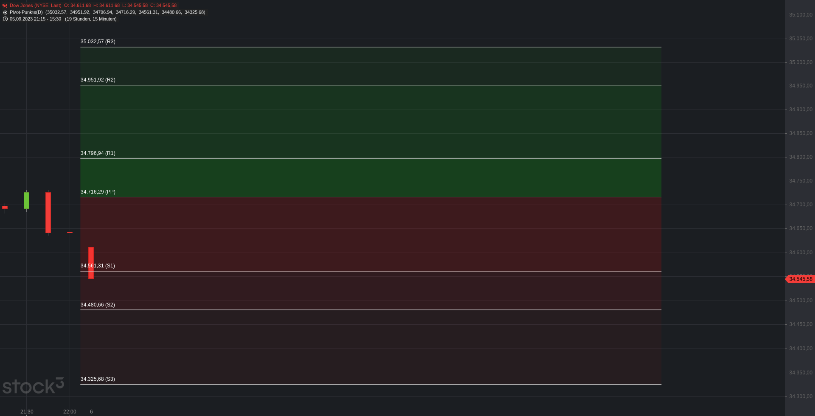Click the candlestick icon beside Dow Jones

(5, 6)
